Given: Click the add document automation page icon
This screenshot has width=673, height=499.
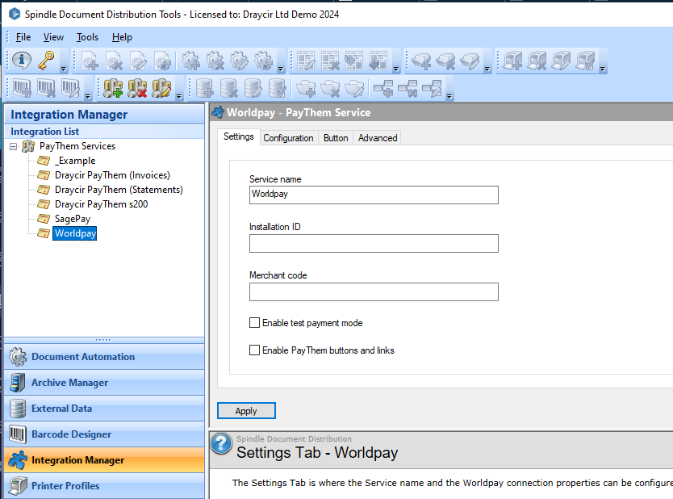Looking at the screenshot, I should coord(90,61).
